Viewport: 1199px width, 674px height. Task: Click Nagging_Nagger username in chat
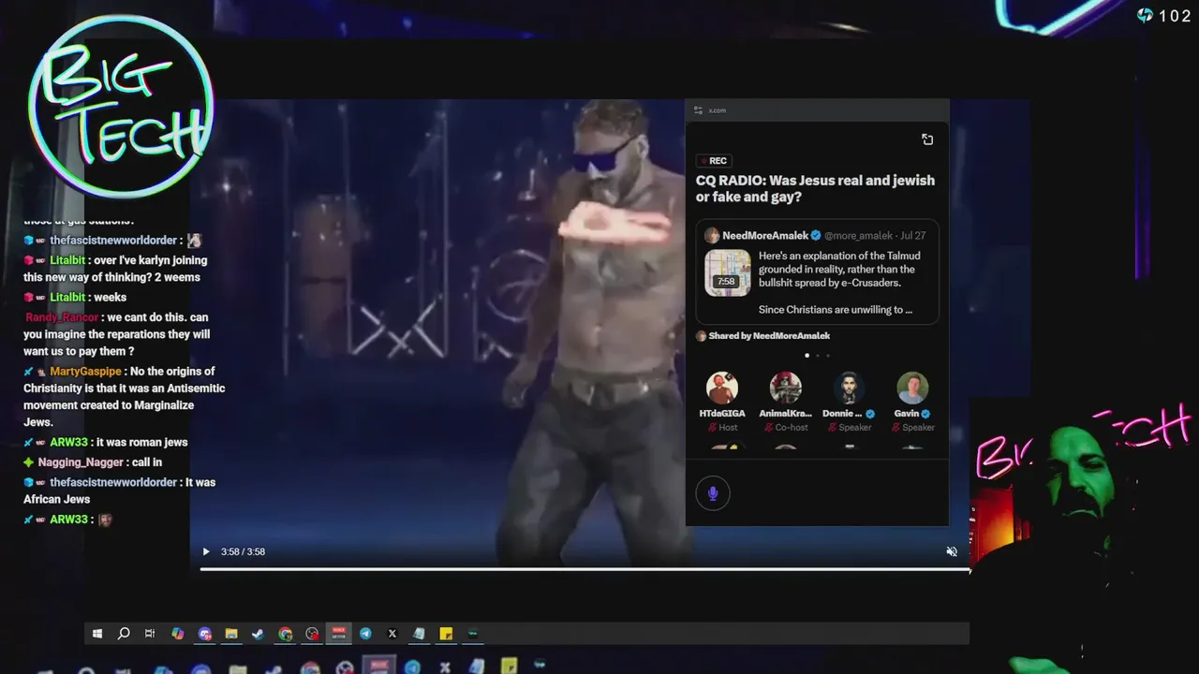(x=81, y=462)
